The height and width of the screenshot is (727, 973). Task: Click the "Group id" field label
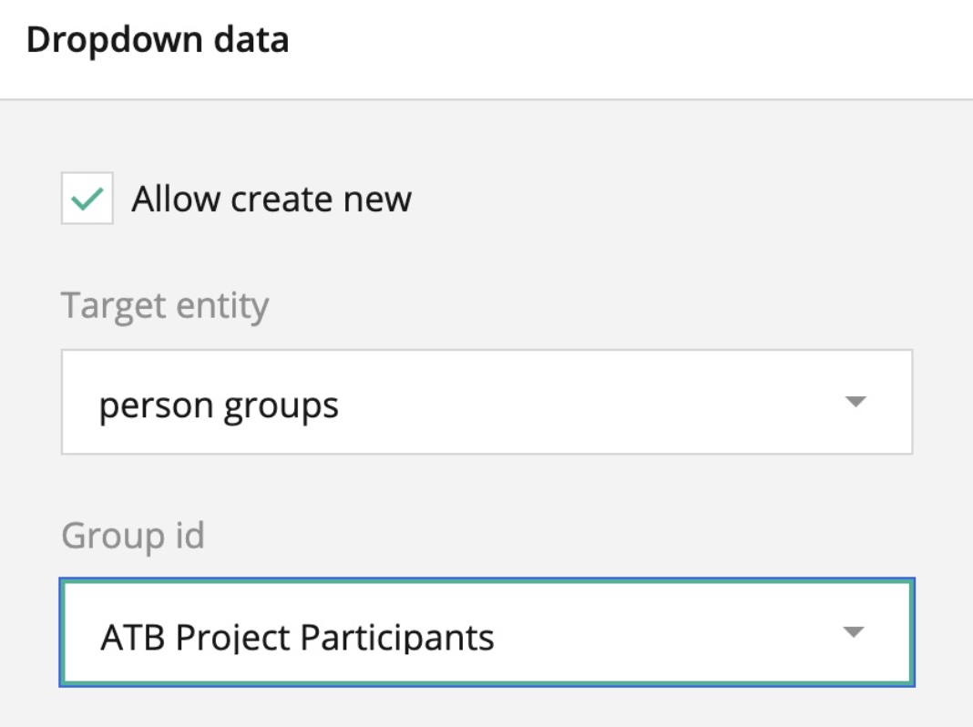click(x=133, y=536)
